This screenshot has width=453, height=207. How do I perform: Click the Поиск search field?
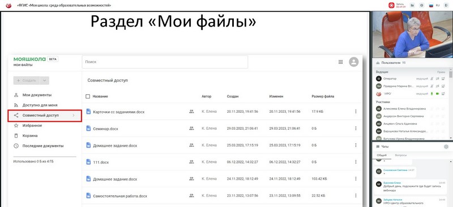(165, 62)
